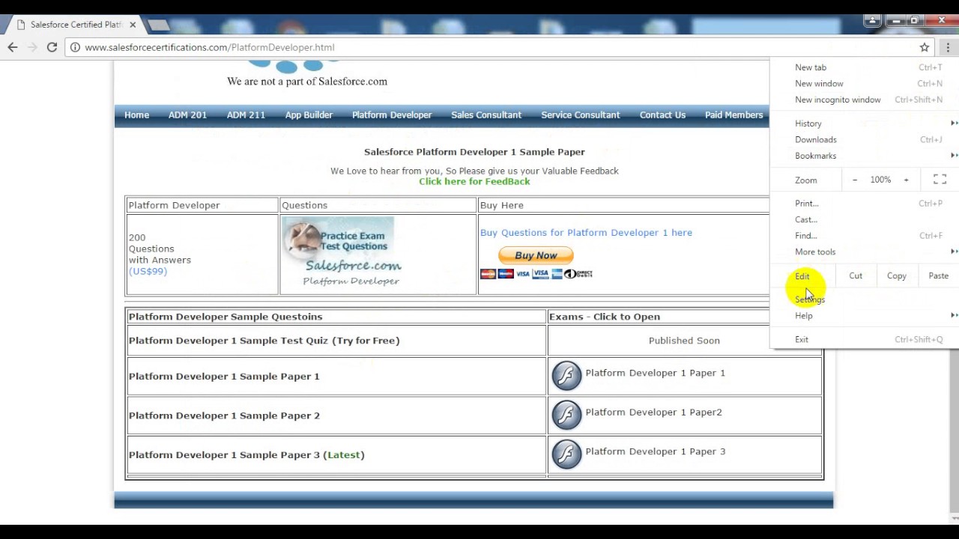Open Paid Members navigation link
The height and width of the screenshot is (539, 959).
733,115
